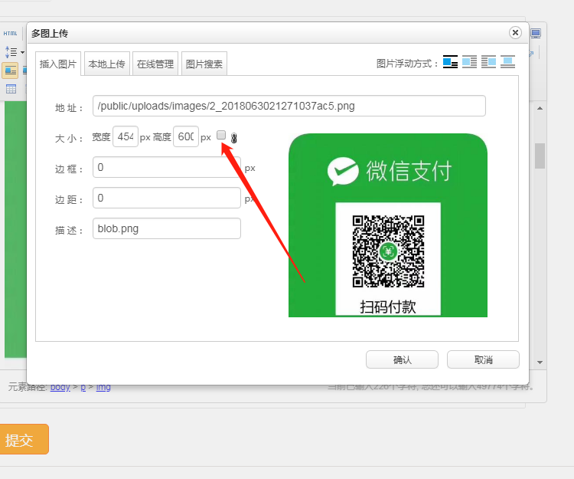
Task: Click the 地址 image URL field
Action: click(289, 106)
